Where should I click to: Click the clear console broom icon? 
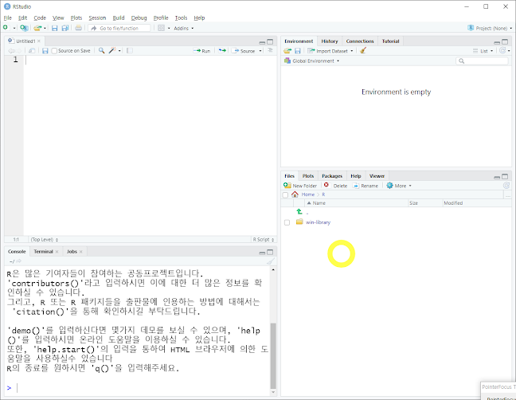(x=271, y=261)
